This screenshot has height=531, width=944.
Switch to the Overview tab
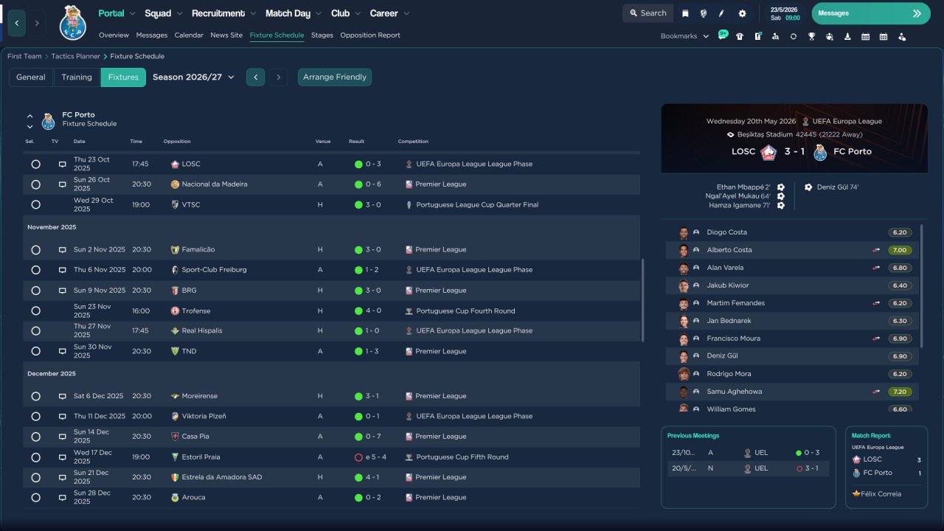pyautogui.click(x=114, y=35)
